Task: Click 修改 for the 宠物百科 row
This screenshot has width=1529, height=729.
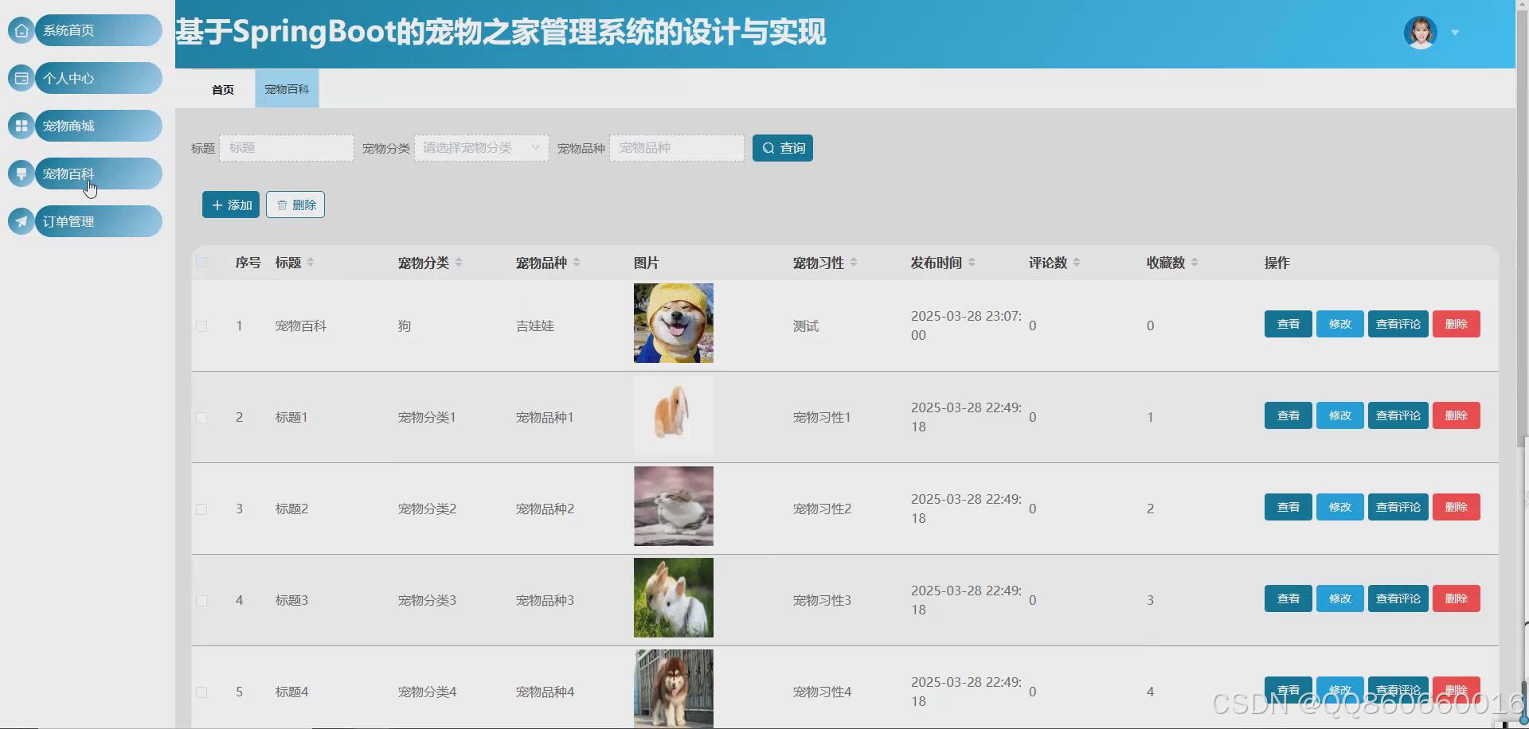Action: click(x=1340, y=324)
